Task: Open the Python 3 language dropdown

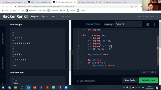Action: click(128, 24)
